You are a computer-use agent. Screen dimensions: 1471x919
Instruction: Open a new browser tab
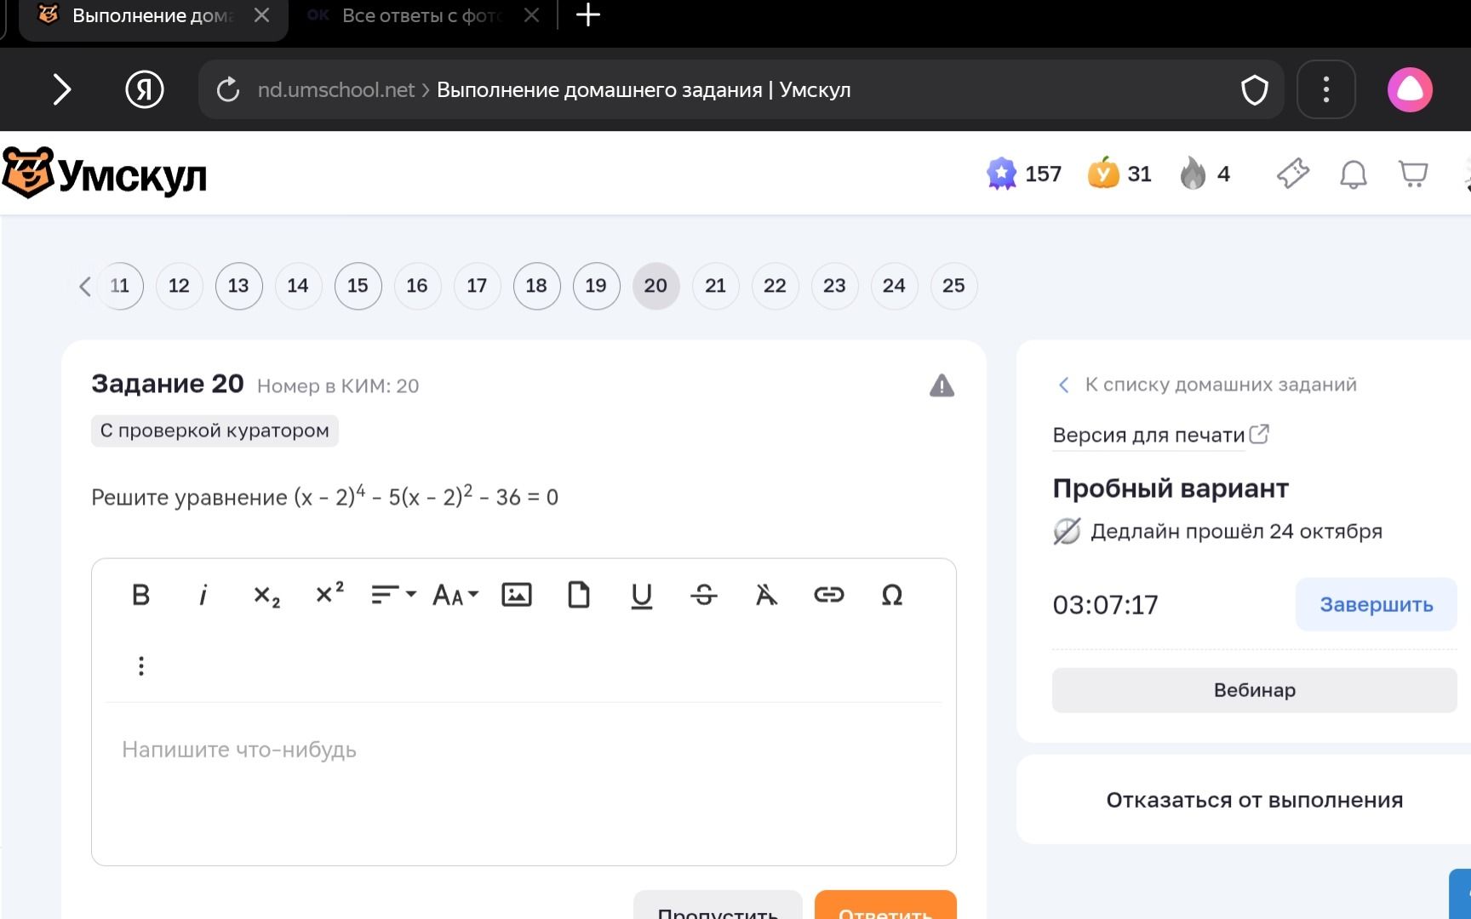click(x=588, y=15)
